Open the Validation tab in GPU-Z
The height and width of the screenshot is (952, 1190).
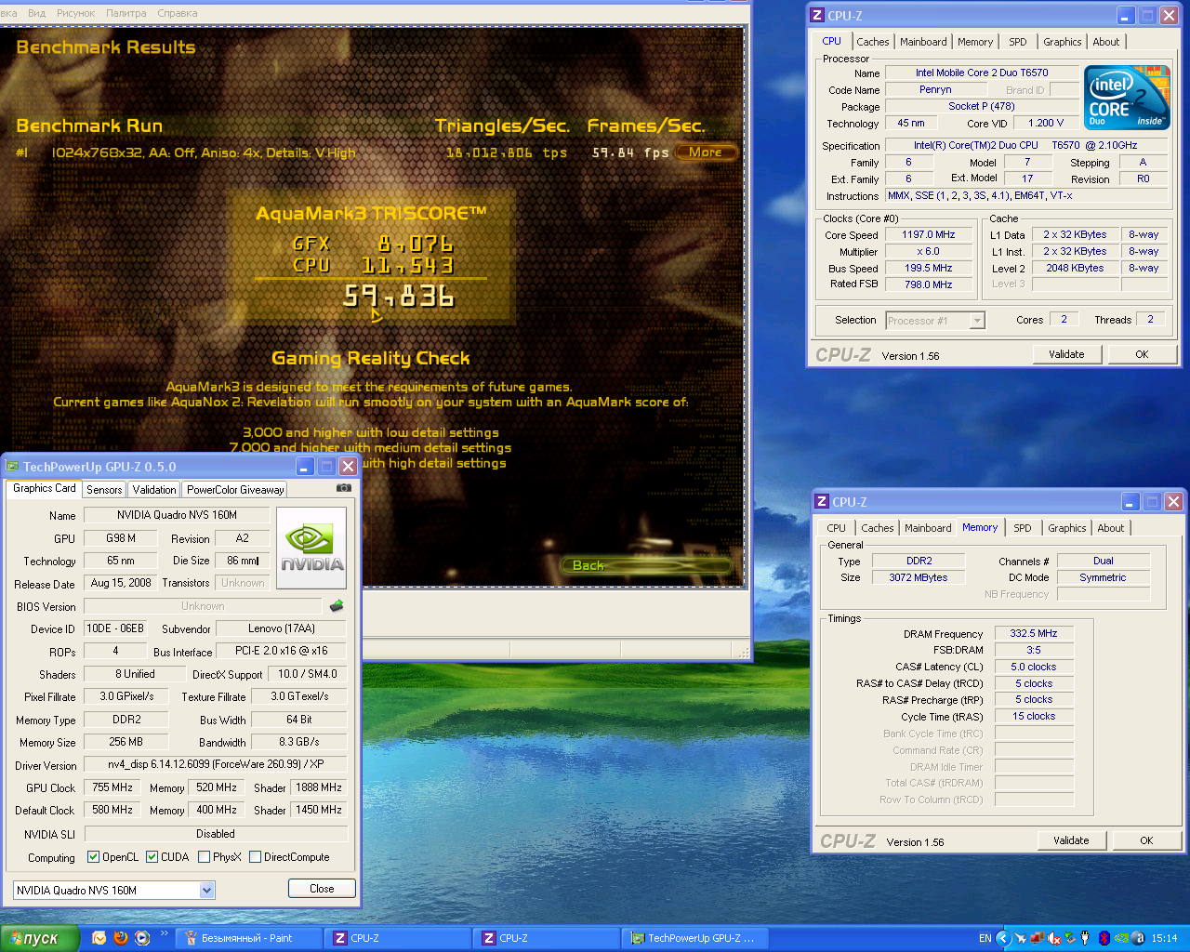click(x=154, y=490)
